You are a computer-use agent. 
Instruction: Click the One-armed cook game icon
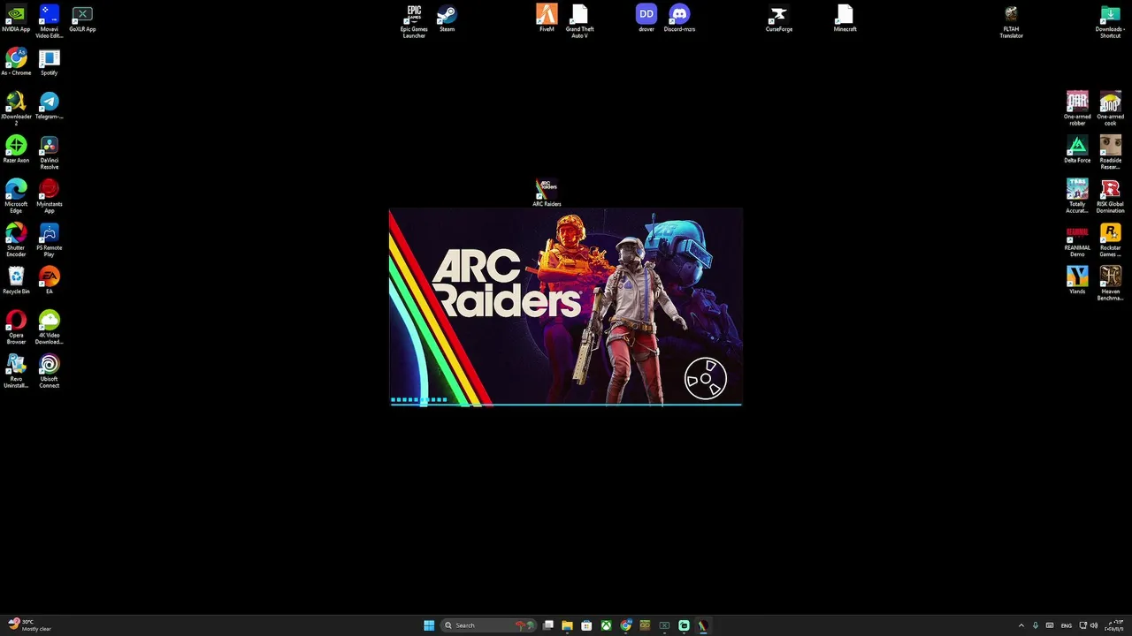(x=1110, y=109)
